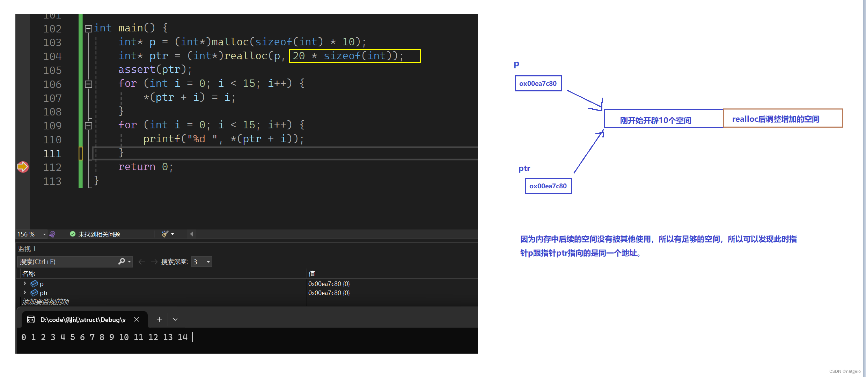The width and height of the screenshot is (866, 377).
Task: Expand the p variable in the watch list
Action: [x=25, y=283]
